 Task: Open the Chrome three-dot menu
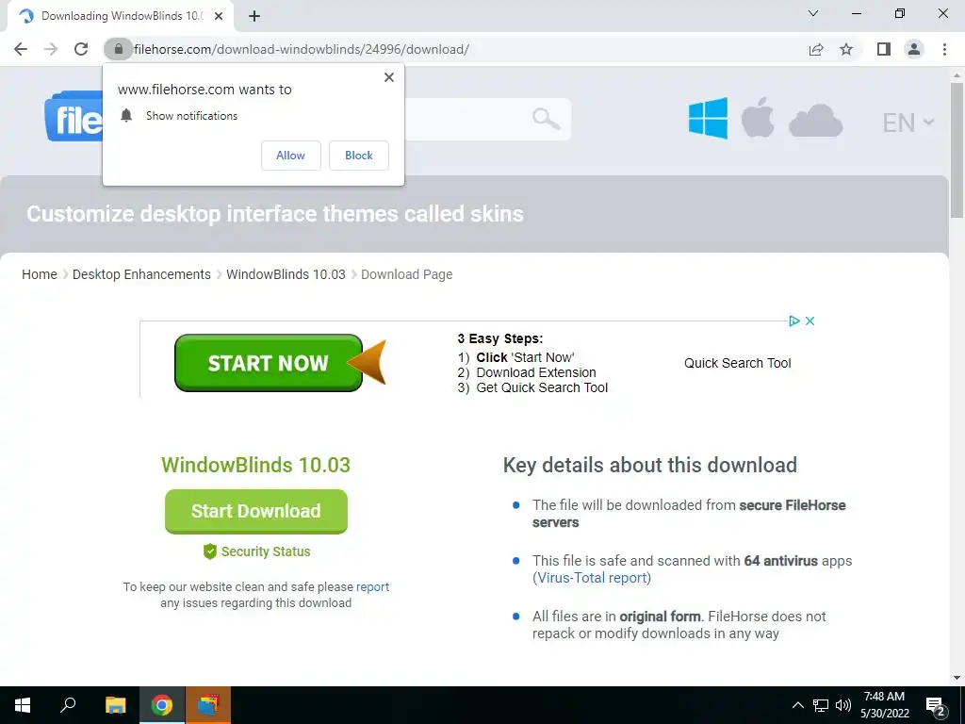pos(944,49)
